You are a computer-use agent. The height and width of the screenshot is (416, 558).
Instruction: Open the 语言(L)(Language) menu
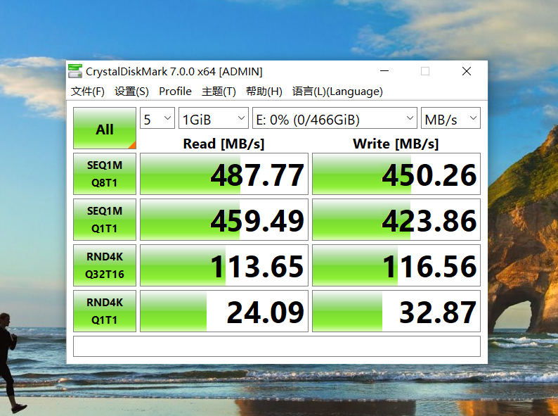coord(337,92)
